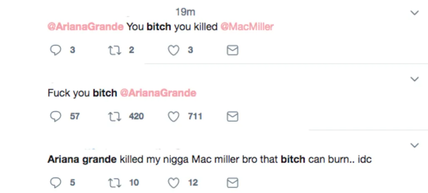428x193 pixels.
Task: Click the 19m timestamp
Action: click(x=185, y=12)
